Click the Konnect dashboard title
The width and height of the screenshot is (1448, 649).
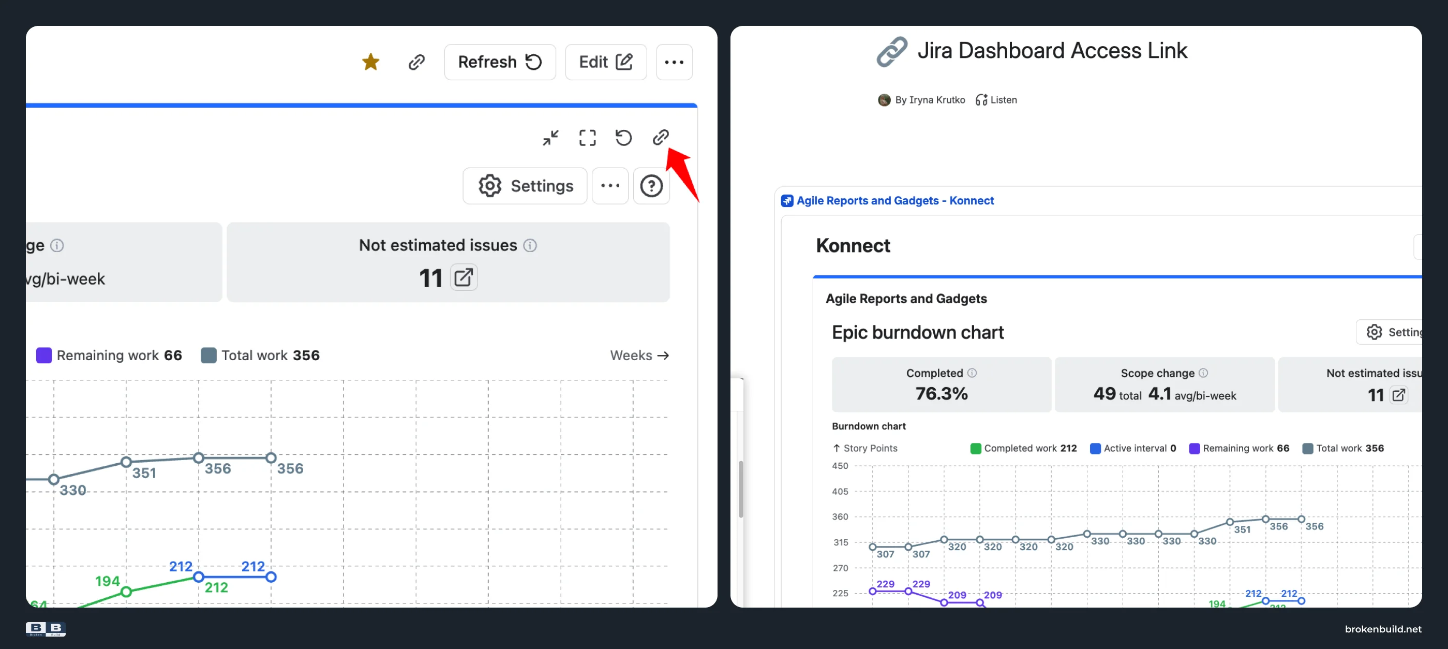[853, 246]
